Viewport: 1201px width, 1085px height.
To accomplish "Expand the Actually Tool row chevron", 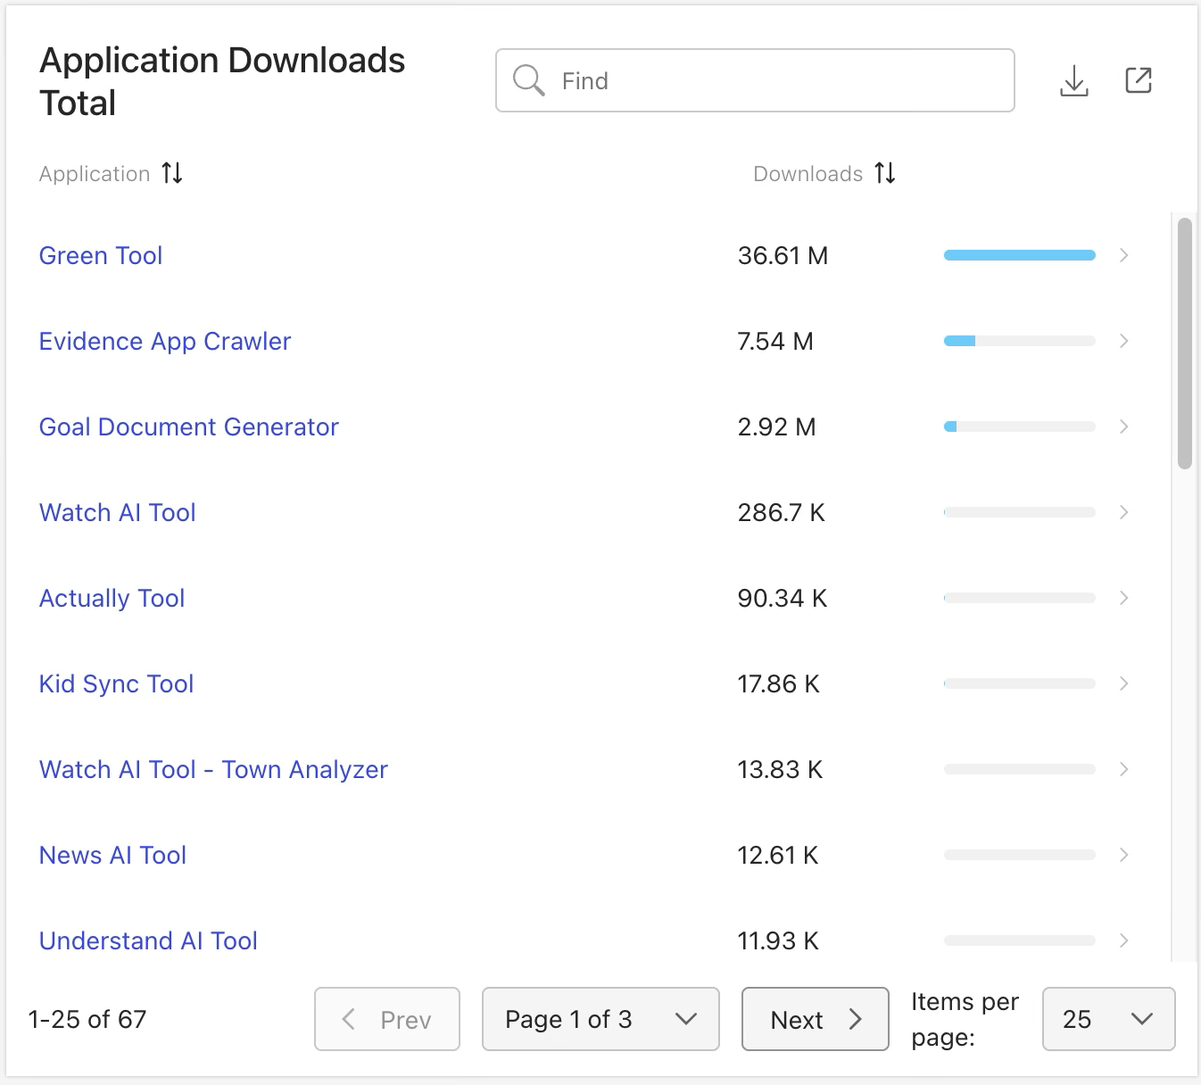I will click(1124, 598).
